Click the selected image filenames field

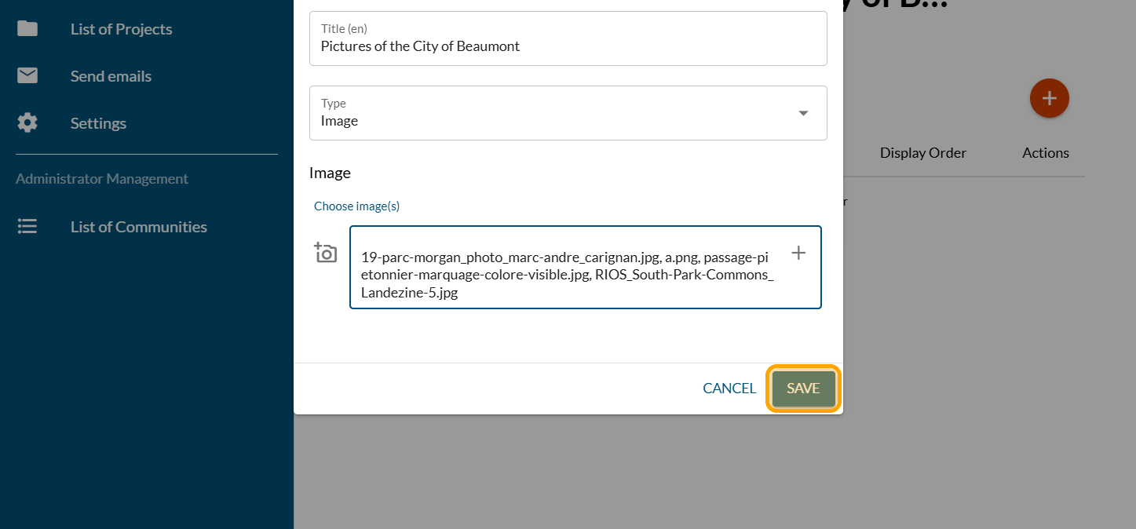click(567, 275)
